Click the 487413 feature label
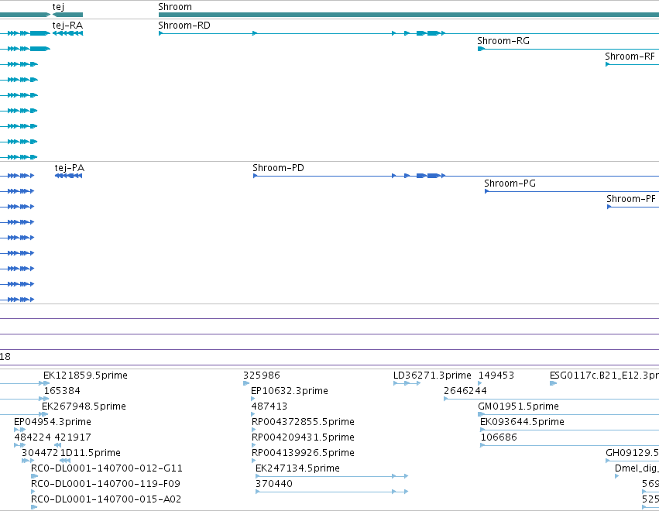 coord(269,406)
